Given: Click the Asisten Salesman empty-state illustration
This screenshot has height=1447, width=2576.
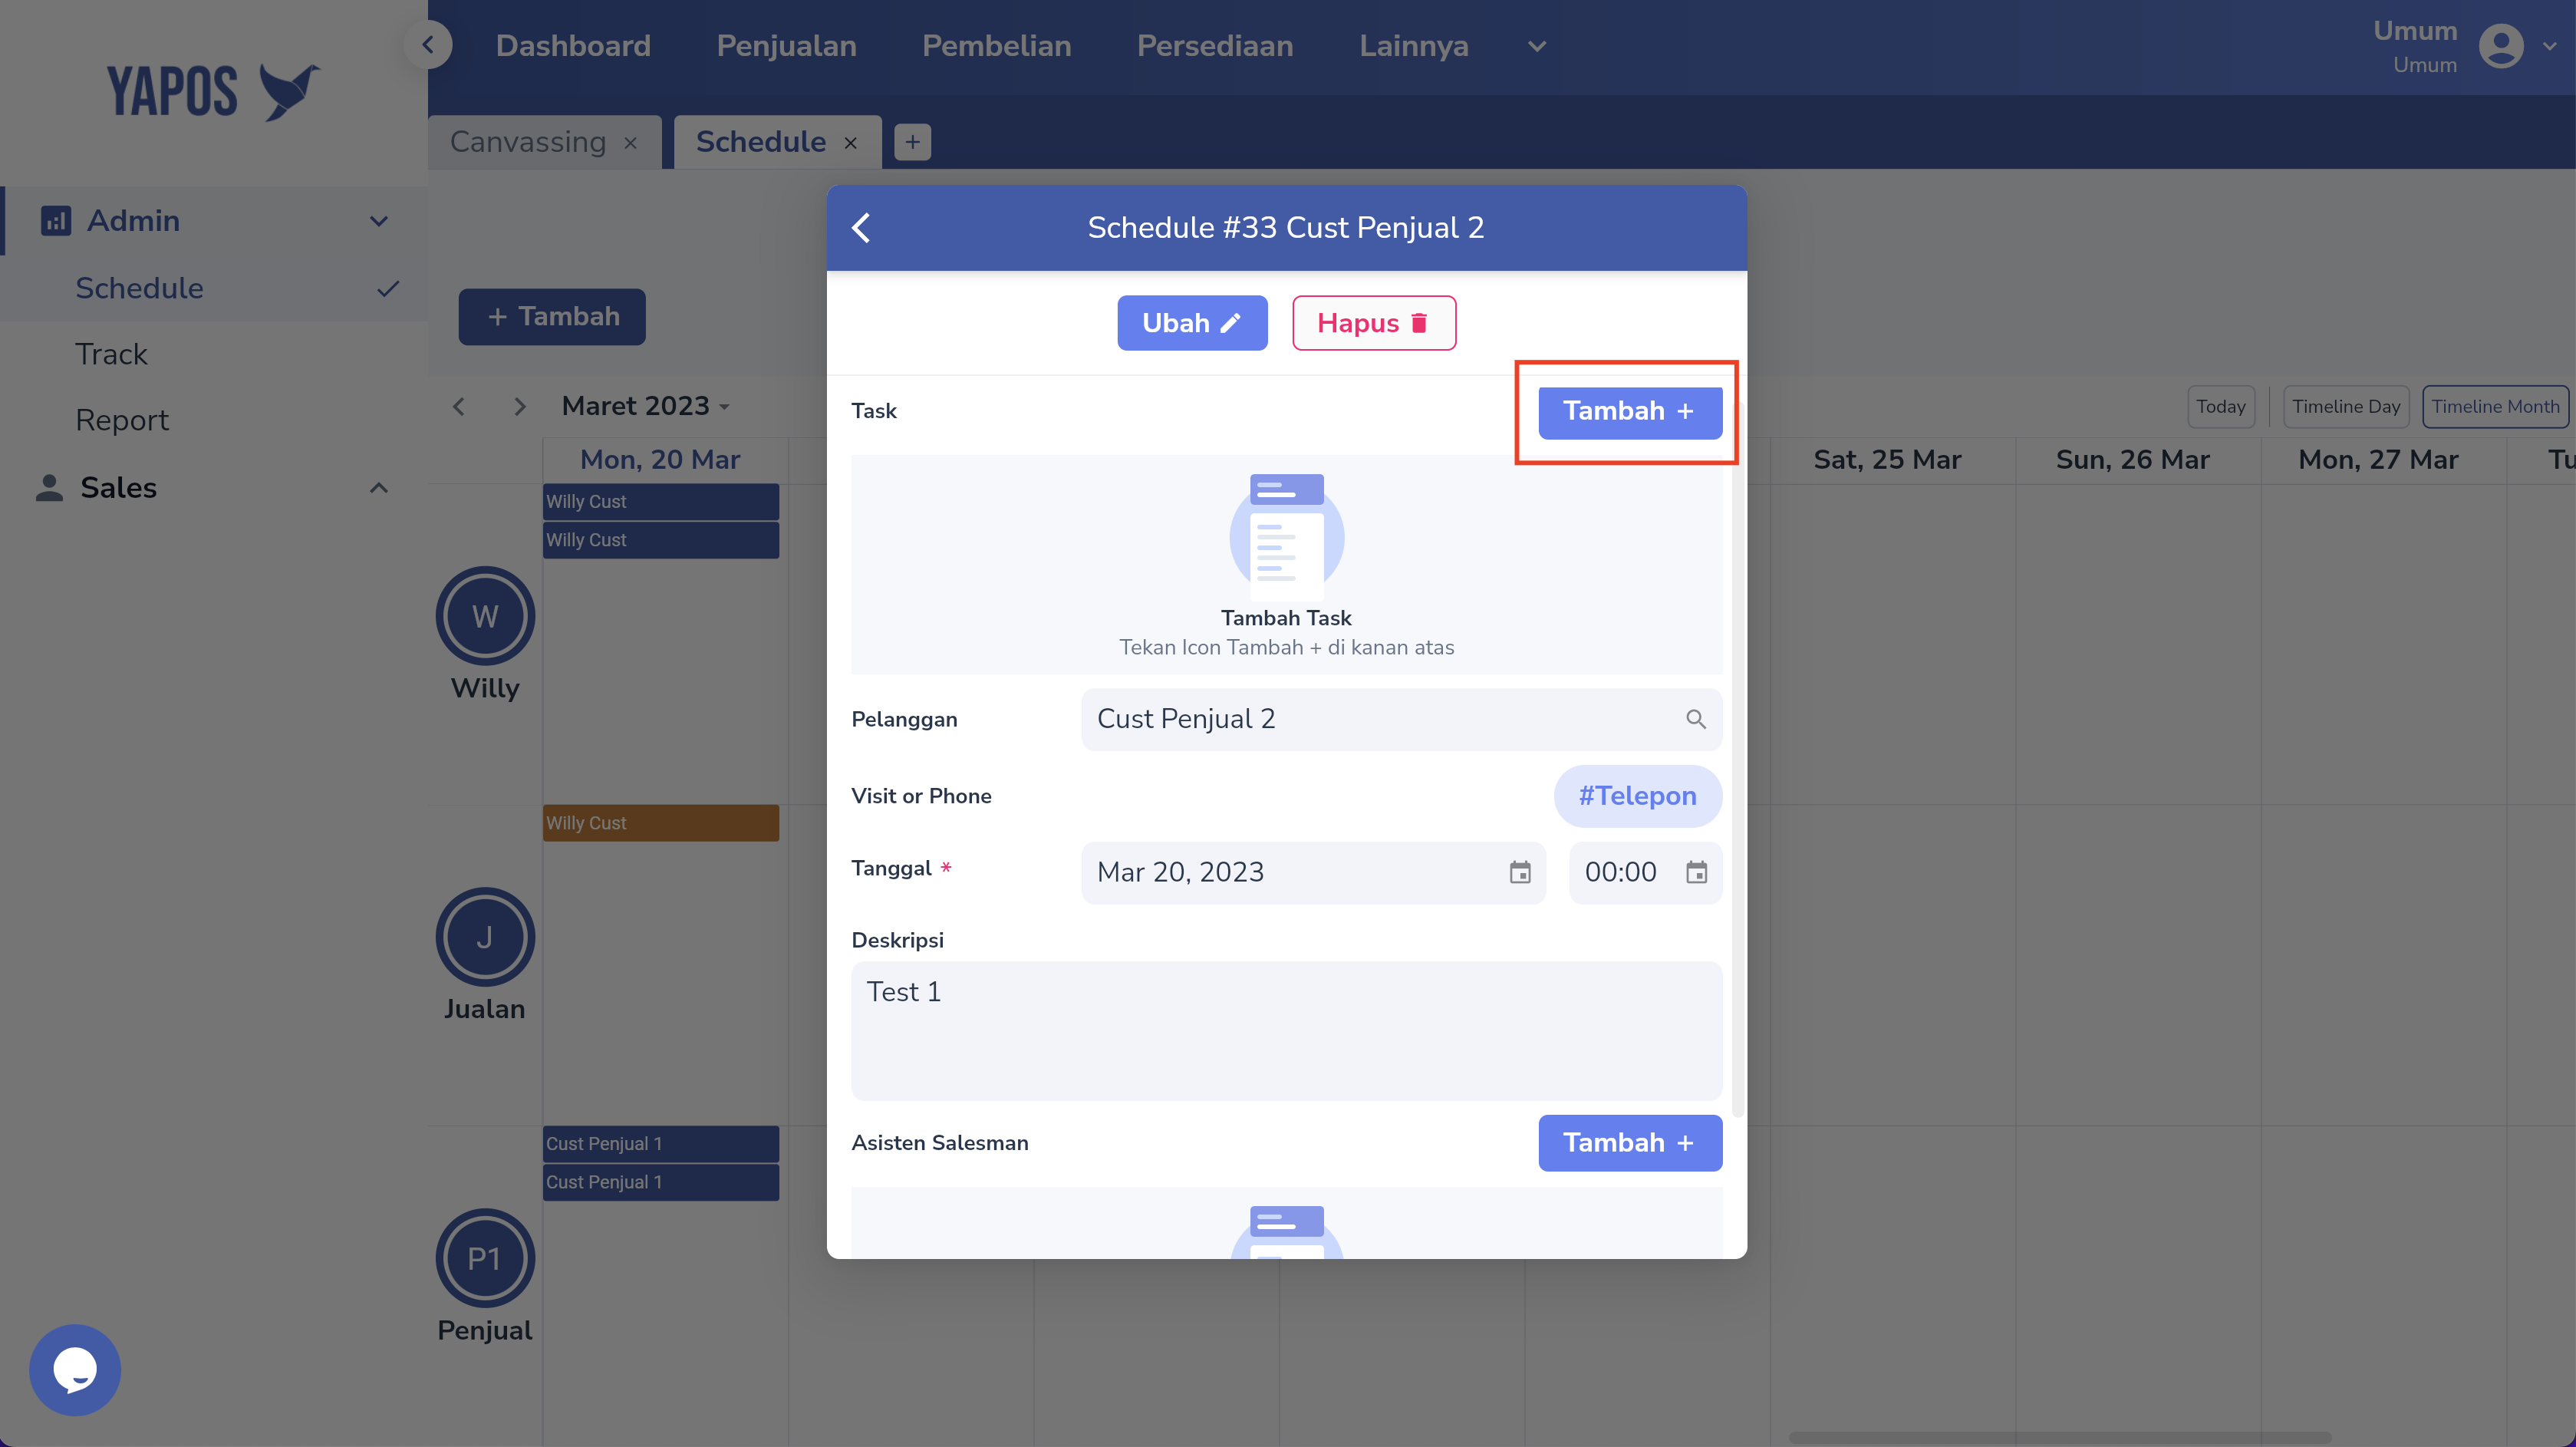Looking at the screenshot, I should tap(1287, 1232).
